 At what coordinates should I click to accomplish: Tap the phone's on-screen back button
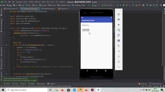(87, 71)
